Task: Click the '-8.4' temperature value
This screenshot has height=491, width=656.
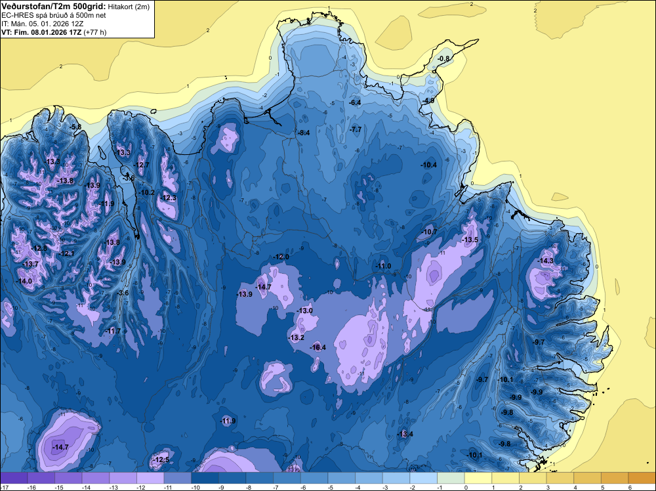Action: [304, 133]
